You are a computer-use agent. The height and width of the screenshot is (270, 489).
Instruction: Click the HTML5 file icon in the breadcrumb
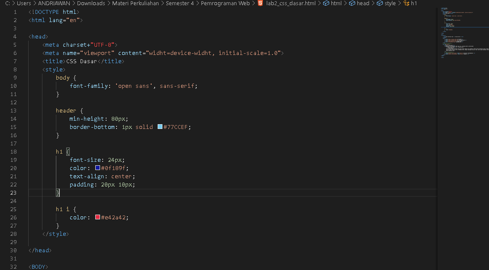(x=259, y=3)
